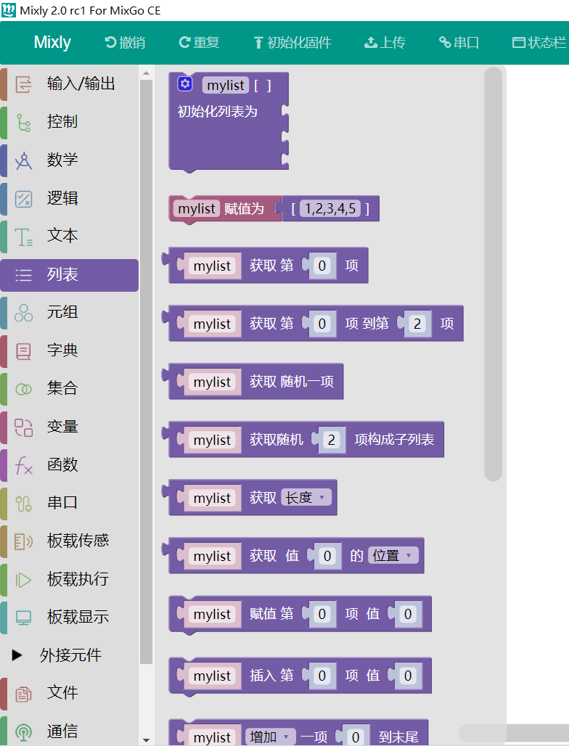Screen dimensions: 569x746
Task: Open the 长度 dropdown in 获取 block
Action: pyautogui.click(x=306, y=498)
